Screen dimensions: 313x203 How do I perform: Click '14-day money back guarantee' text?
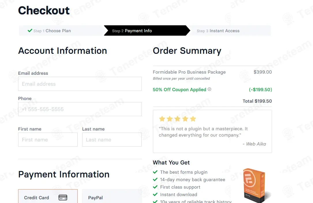pos(192,179)
